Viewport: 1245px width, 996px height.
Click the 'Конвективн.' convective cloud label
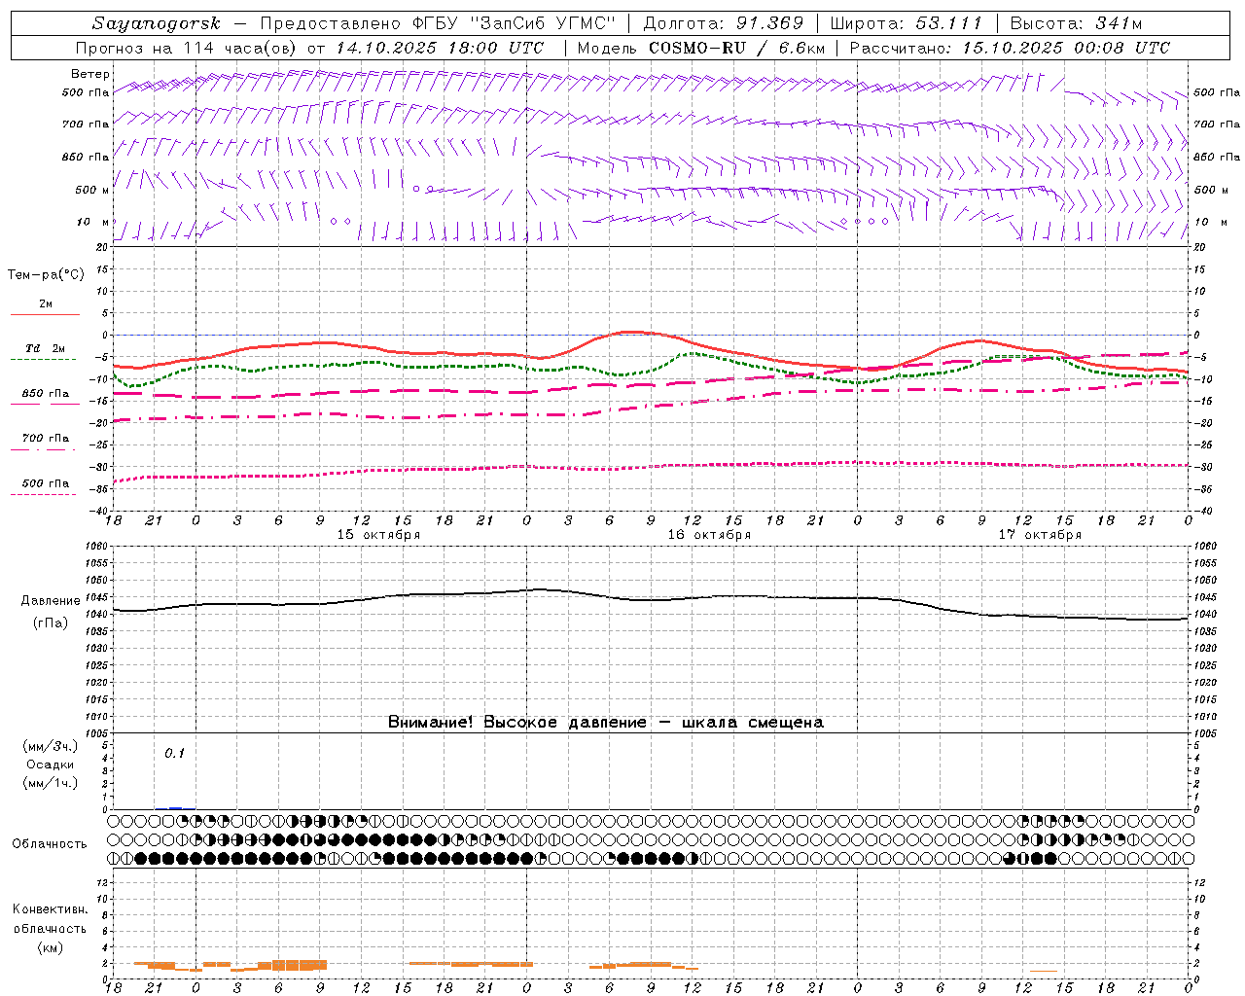pos(50,909)
